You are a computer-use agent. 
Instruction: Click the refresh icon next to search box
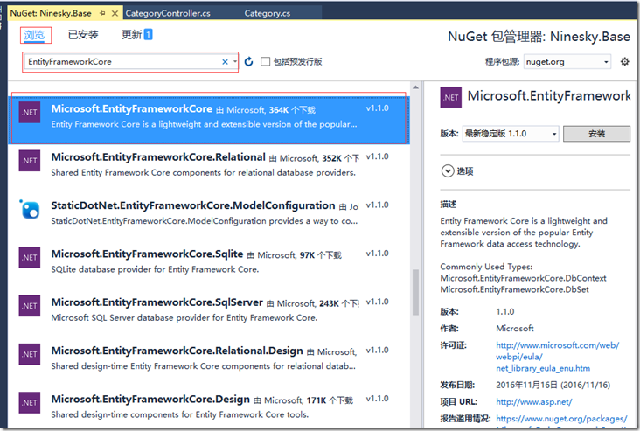(248, 61)
